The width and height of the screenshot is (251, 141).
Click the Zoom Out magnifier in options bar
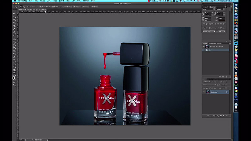(24, 7)
